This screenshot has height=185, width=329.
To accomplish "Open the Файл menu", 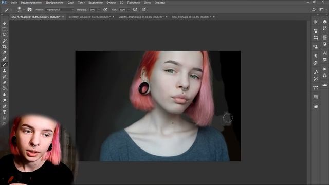I will coord(14,3).
